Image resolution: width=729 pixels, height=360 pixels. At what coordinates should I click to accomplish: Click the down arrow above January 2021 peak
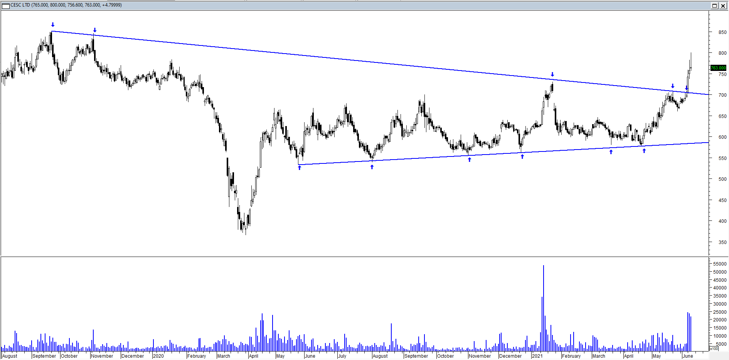click(x=552, y=74)
